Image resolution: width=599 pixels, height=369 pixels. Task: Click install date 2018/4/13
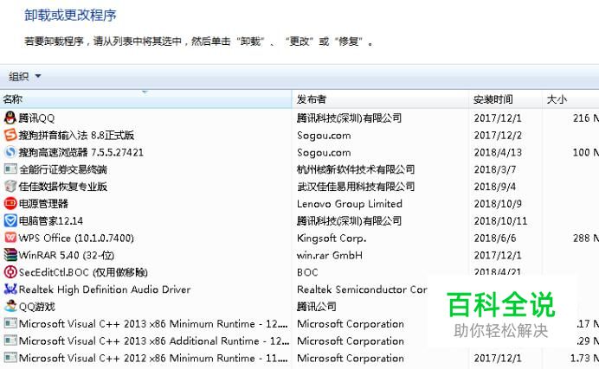(x=498, y=152)
